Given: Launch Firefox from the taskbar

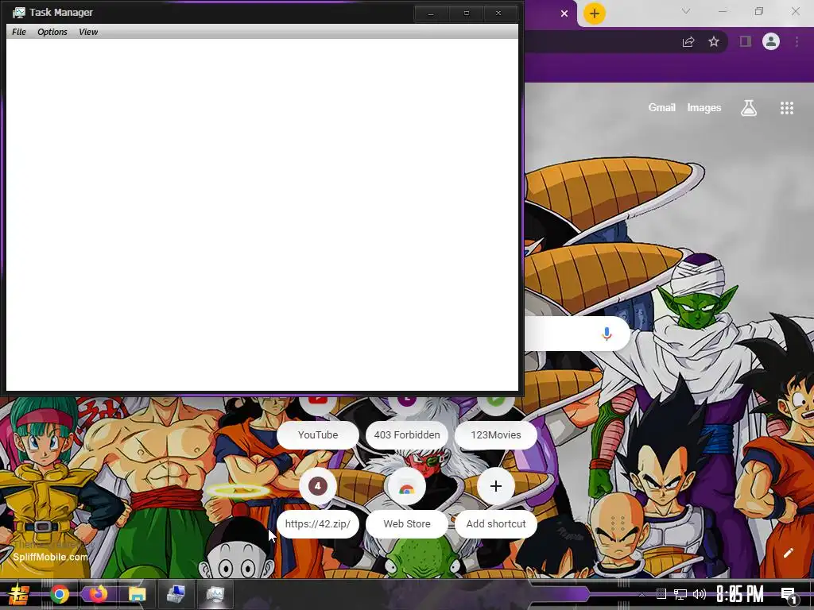Looking at the screenshot, I should pyautogui.click(x=98, y=594).
